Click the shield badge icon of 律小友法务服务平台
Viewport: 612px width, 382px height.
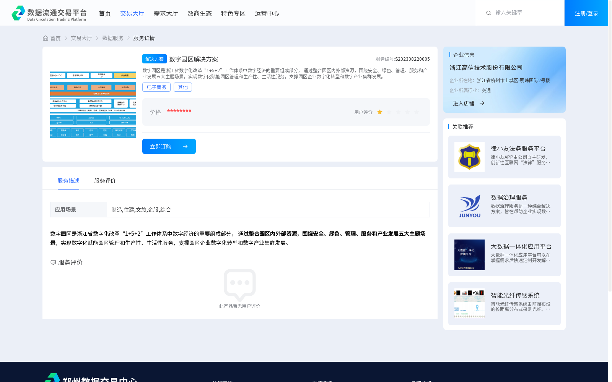coord(469,157)
